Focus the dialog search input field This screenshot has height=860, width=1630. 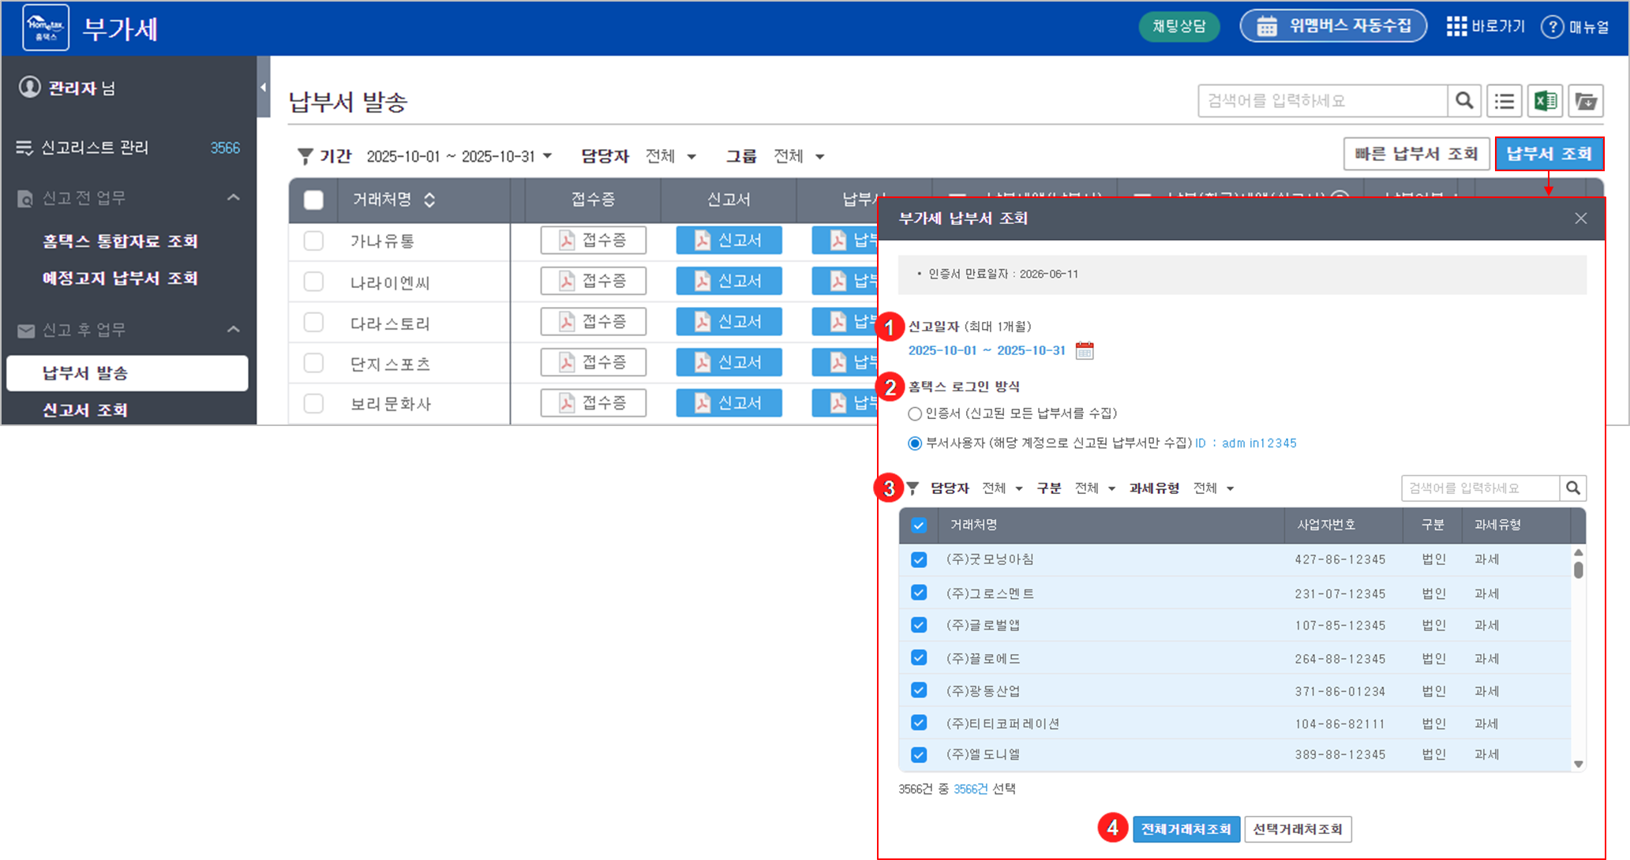click(1481, 488)
